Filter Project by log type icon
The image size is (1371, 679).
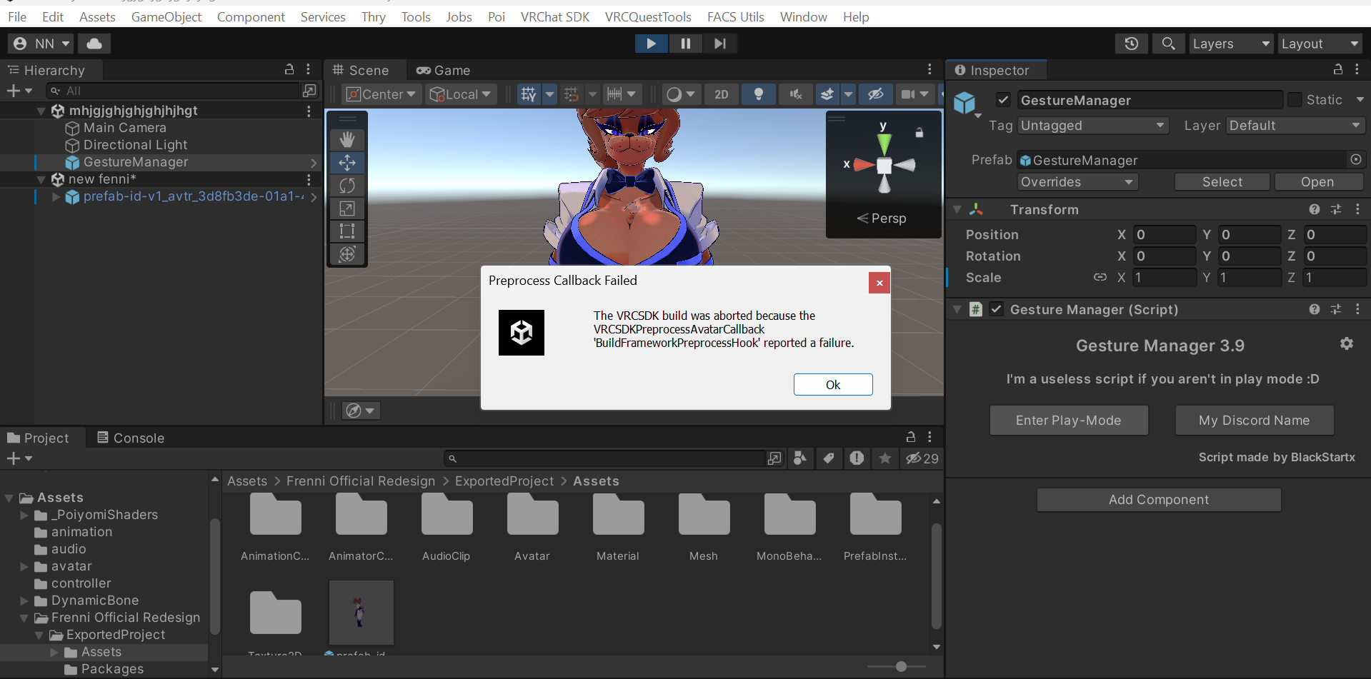(x=857, y=458)
